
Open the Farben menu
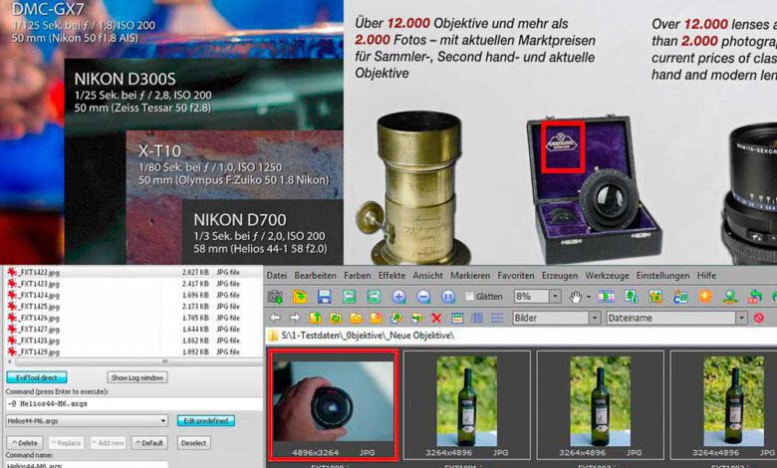(x=358, y=276)
